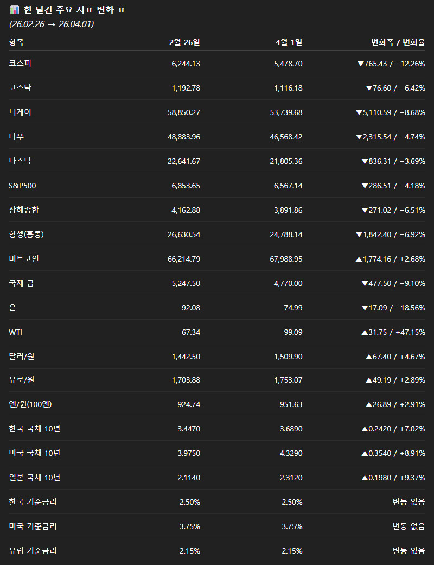The height and width of the screenshot is (565, 434).
Task: Click the 은 change '▼17.09 / −18.56%'
Action: (393, 308)
